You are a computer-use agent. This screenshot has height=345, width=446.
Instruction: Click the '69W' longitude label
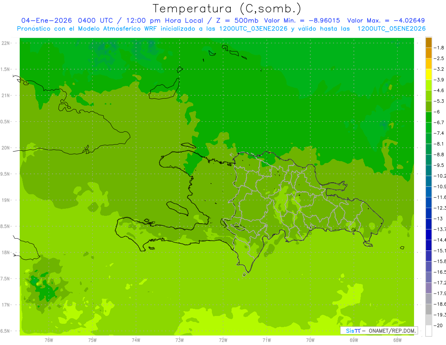354,340
